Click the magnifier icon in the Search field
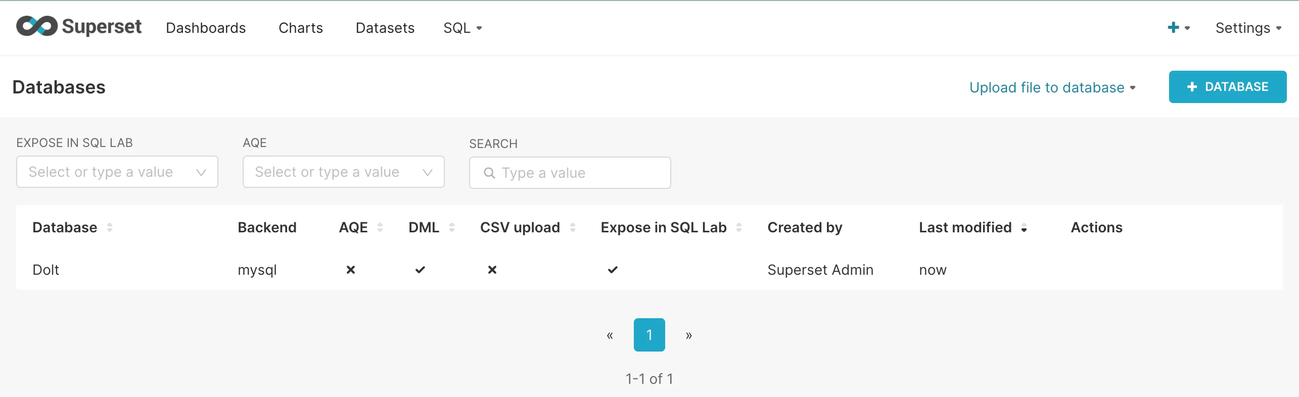The image size is (1299, 397). (x=489, y=173)
